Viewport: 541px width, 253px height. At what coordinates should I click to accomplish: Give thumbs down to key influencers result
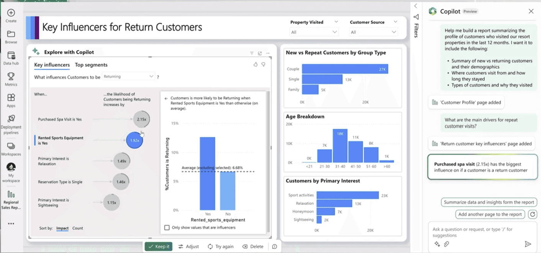point(263,64)
